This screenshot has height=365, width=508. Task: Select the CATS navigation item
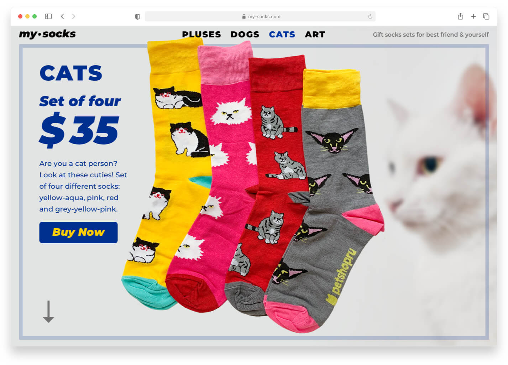click(x=282, y=35)
